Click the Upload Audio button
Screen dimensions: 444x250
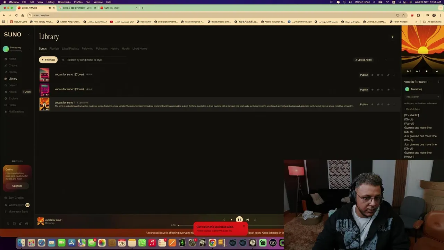(x=364, y=60)
